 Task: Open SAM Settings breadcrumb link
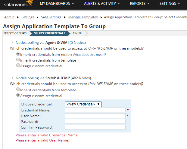pyautogui.click(x=51, y=17)
